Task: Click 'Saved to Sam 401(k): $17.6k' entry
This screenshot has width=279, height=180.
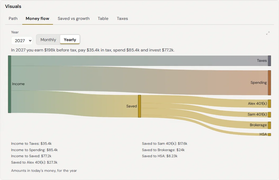Action: [165, 143]
